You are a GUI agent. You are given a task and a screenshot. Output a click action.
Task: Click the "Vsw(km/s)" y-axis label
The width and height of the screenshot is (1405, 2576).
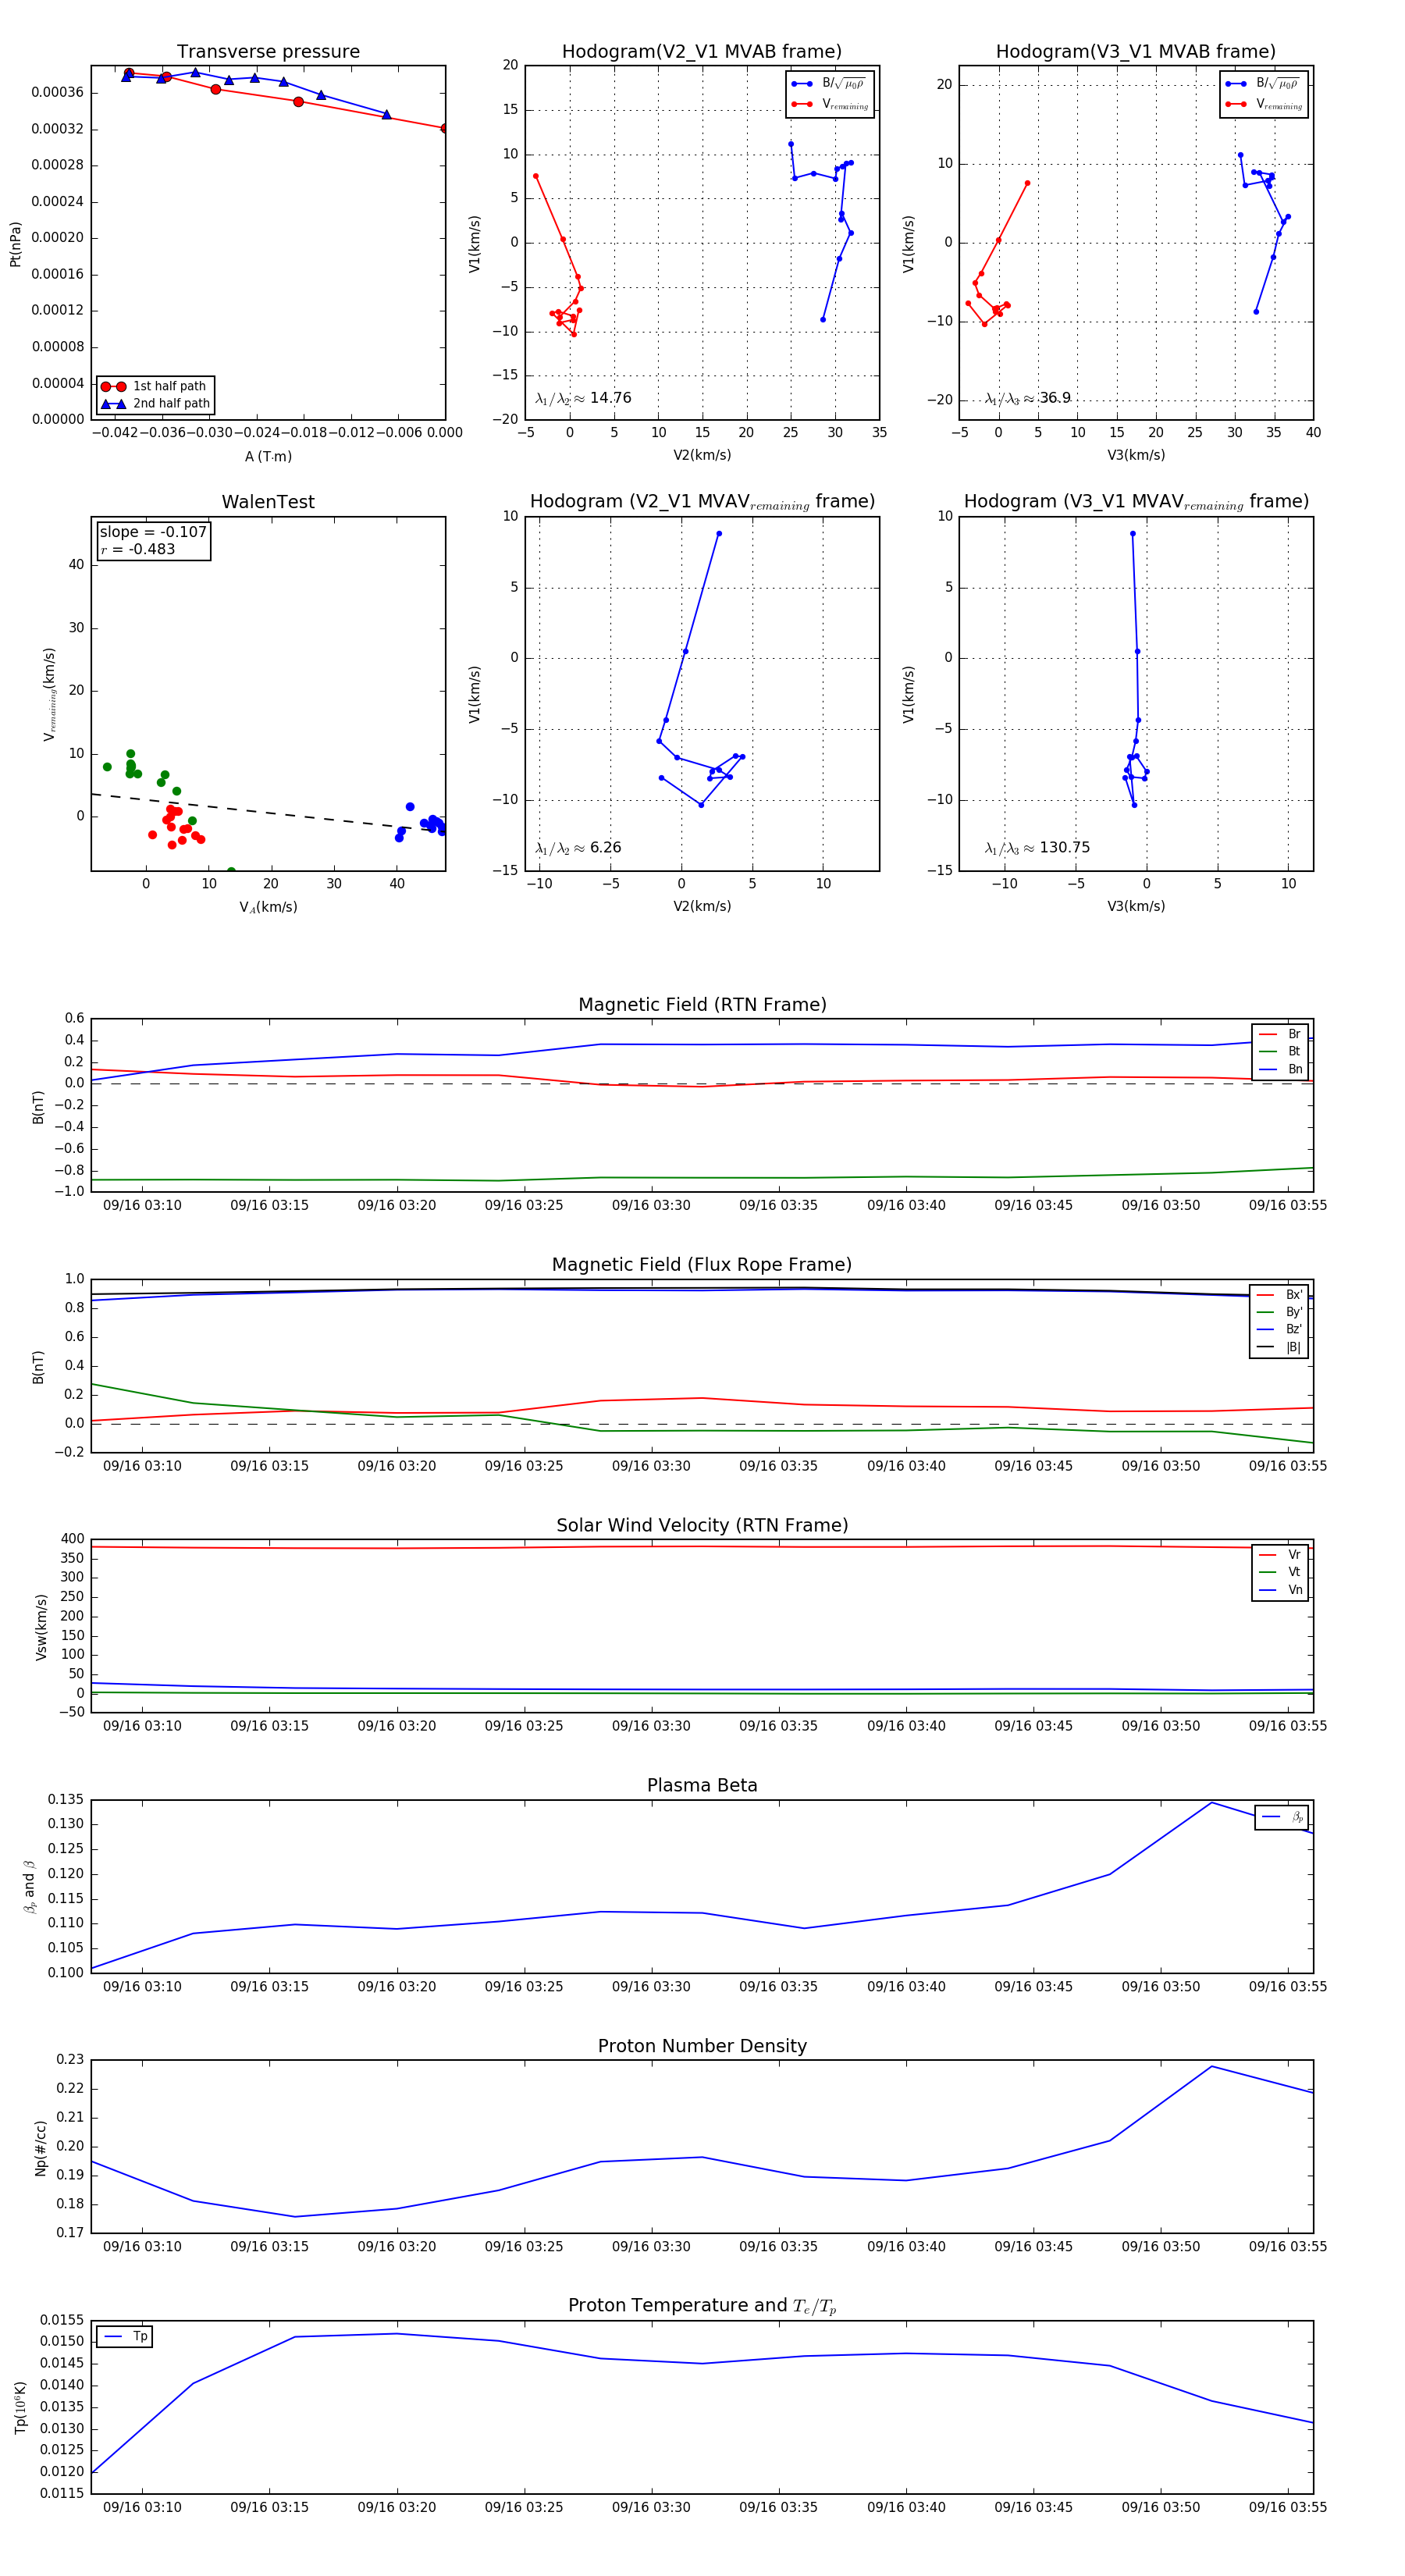[x=41, y=1627]
